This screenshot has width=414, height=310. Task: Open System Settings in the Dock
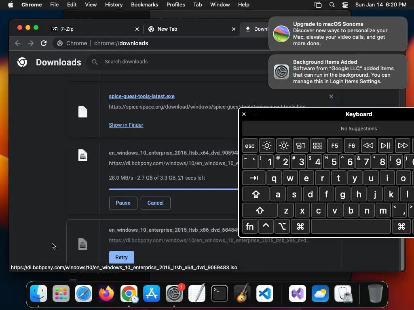click(174, 293)
